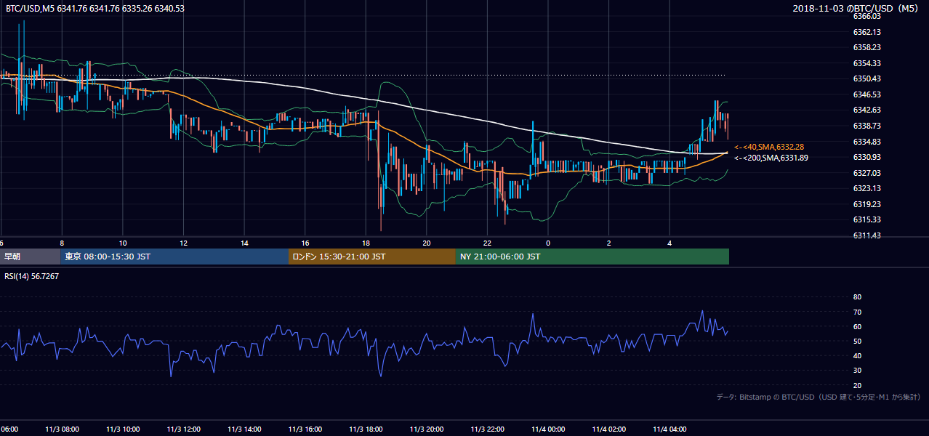Click price axis value 6311.43
This screenshot has width=929, height=436.
866,235
